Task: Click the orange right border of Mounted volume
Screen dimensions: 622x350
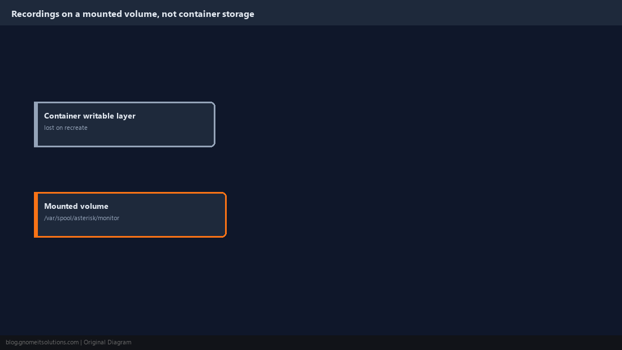Action: 226,215
